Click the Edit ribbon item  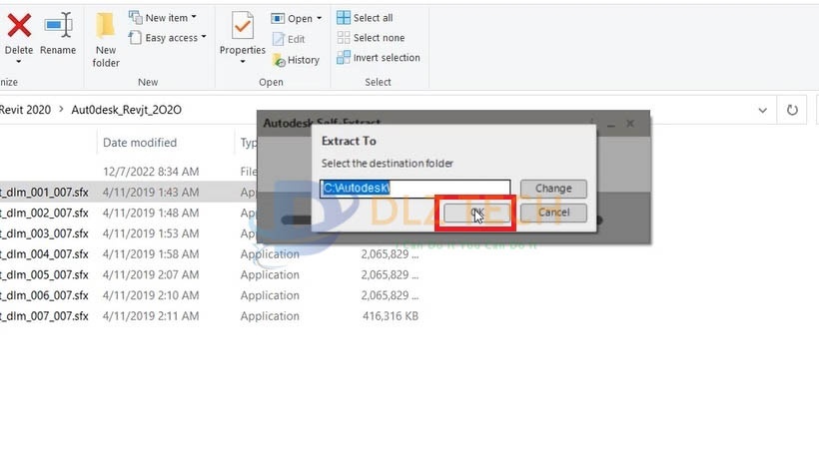289,39
